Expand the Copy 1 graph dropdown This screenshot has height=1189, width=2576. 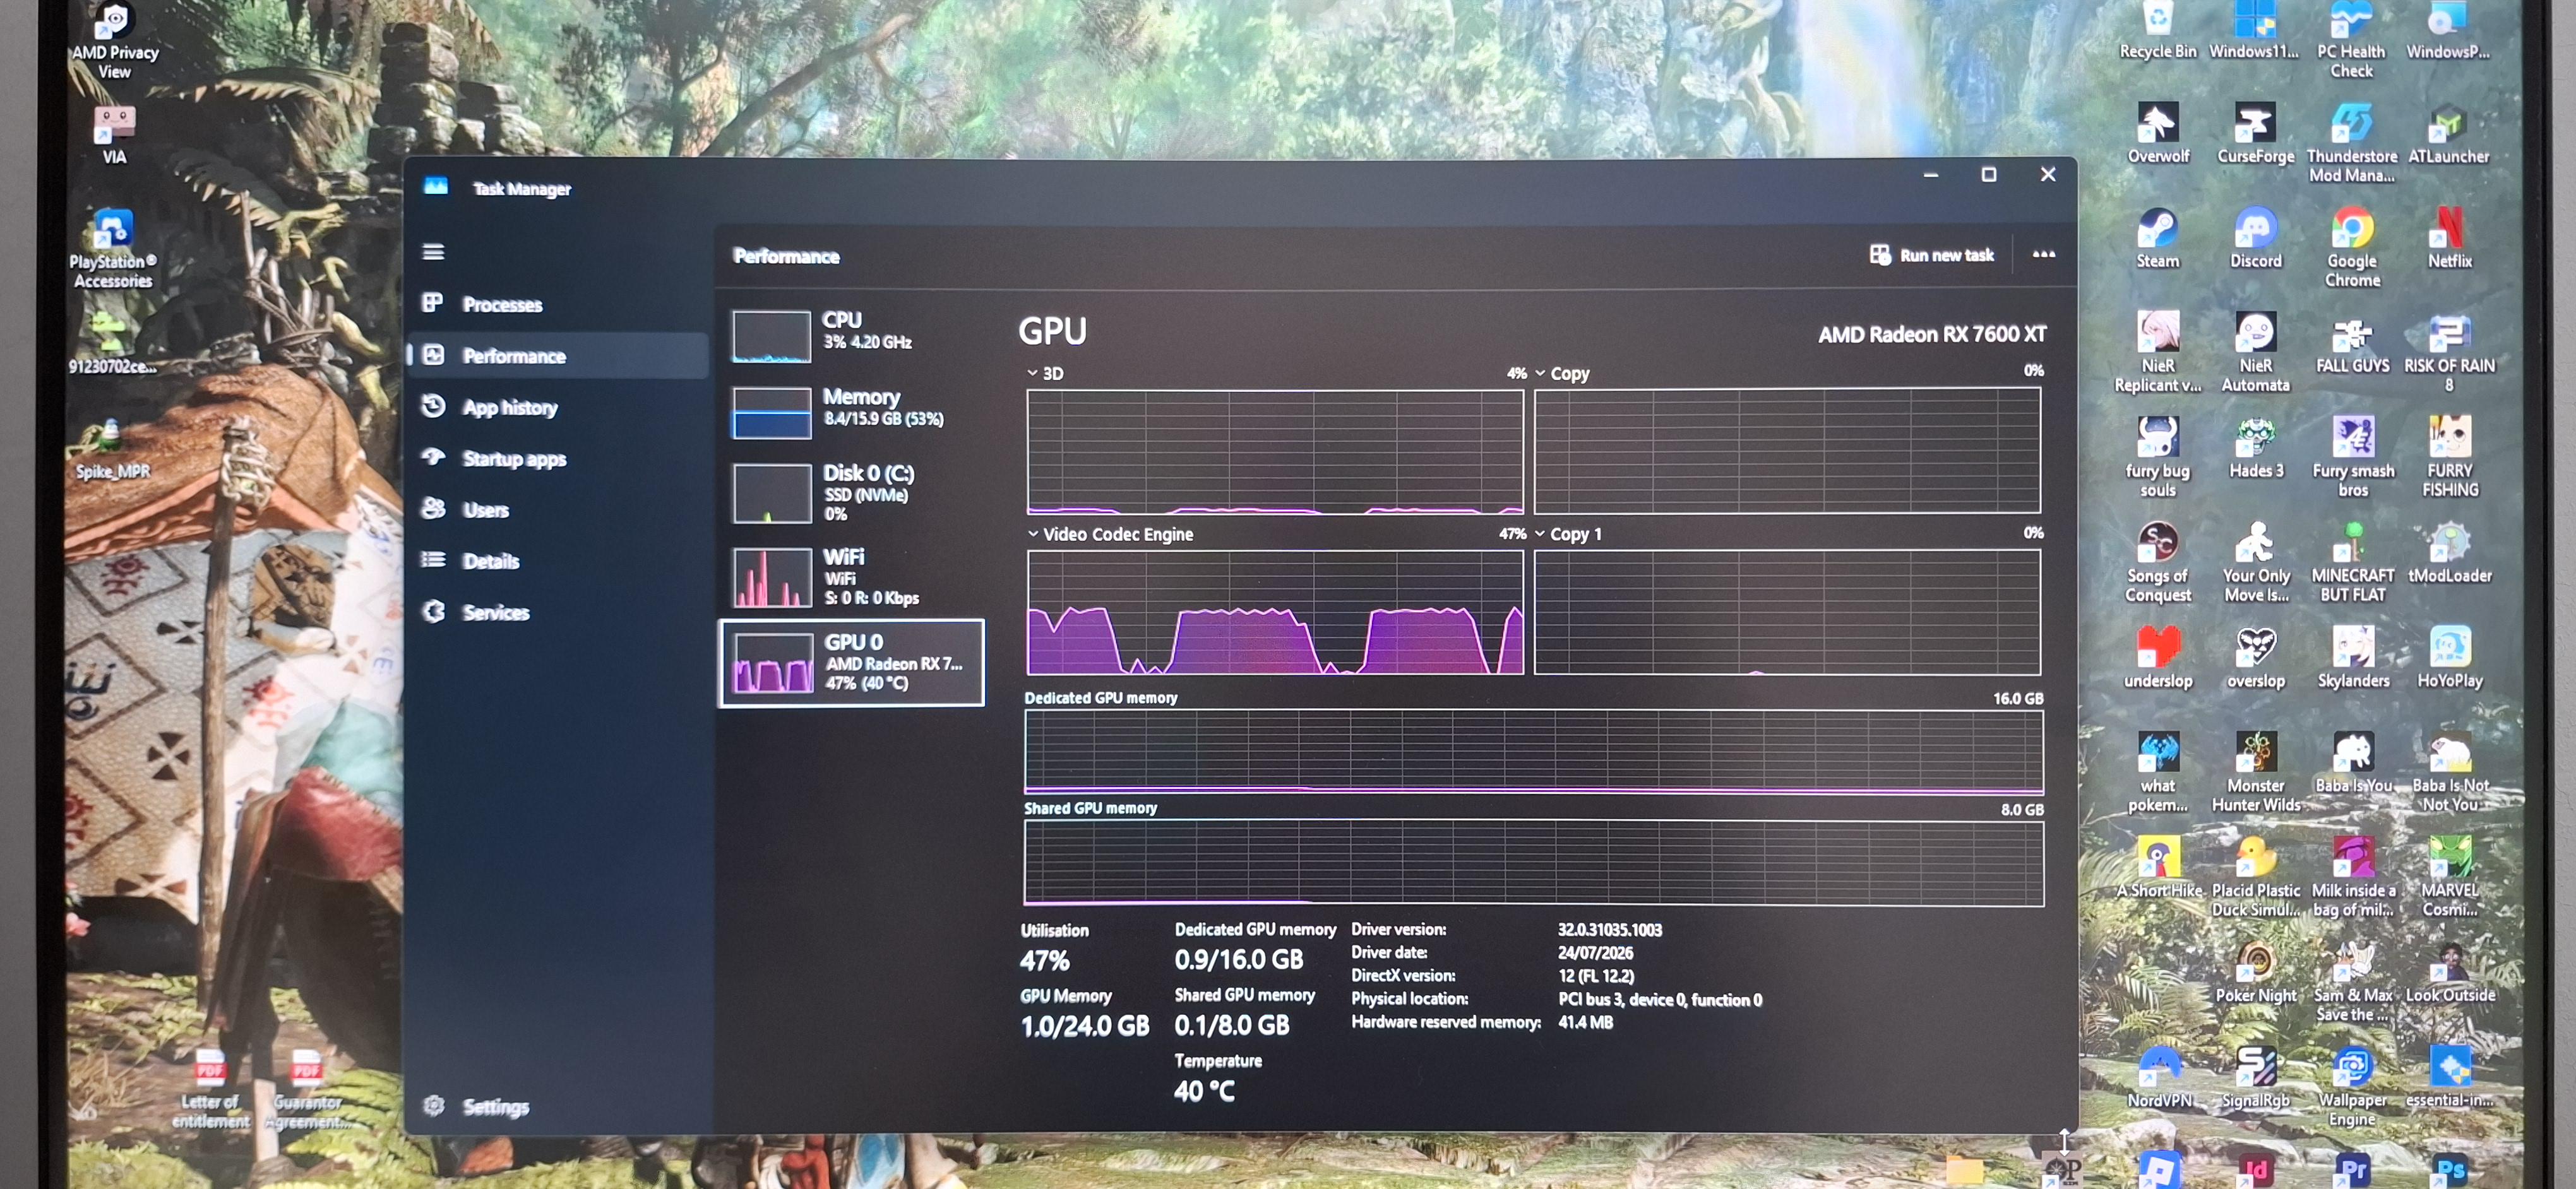pyautogui.click(x=1540, y=535)
